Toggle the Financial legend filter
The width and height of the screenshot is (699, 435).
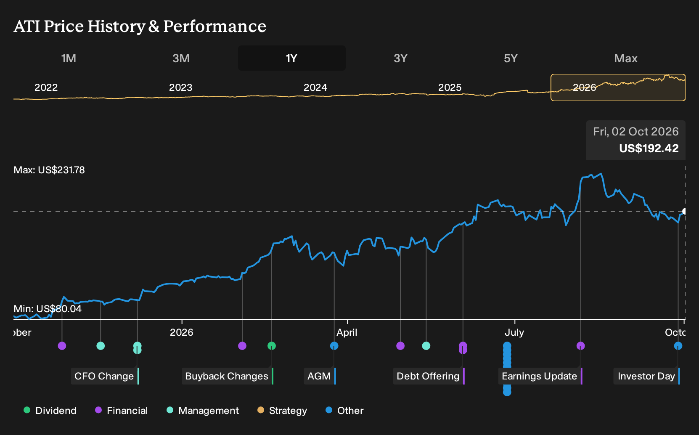[122, 411]
